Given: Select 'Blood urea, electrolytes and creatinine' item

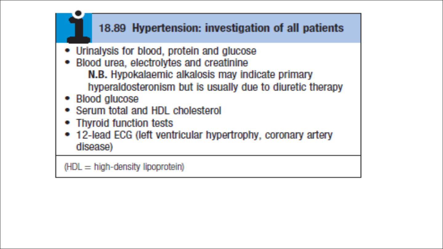Looking at the screenshot, I should pyautogui.click(x=162, y=63).
